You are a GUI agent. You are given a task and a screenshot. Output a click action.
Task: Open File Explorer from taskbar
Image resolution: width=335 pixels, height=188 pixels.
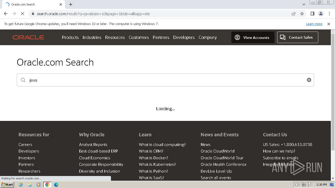pos(30,185)
